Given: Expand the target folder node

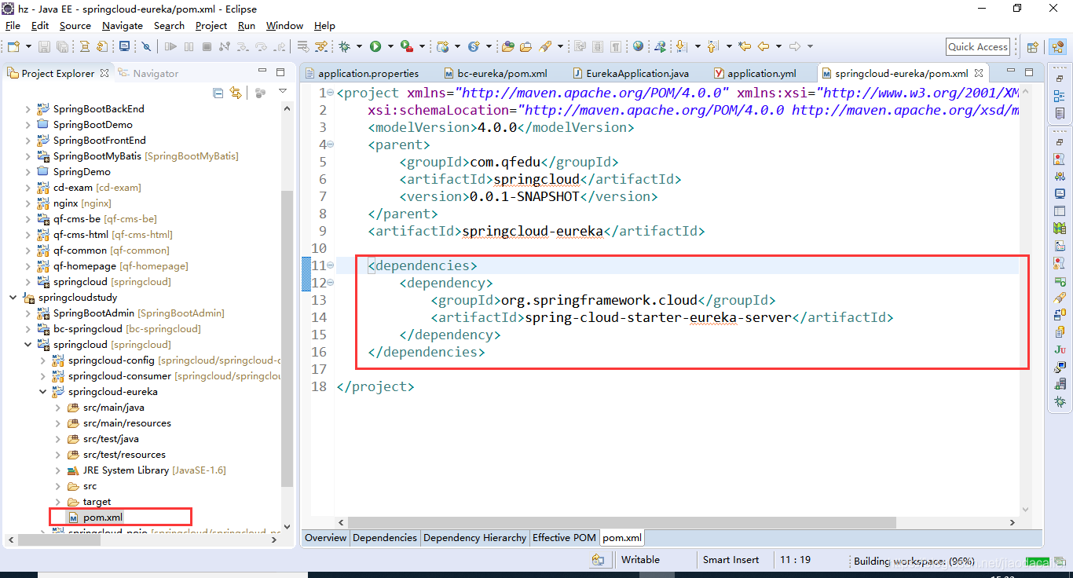Looking at the screenshot, I should click(x=58, y=502).
